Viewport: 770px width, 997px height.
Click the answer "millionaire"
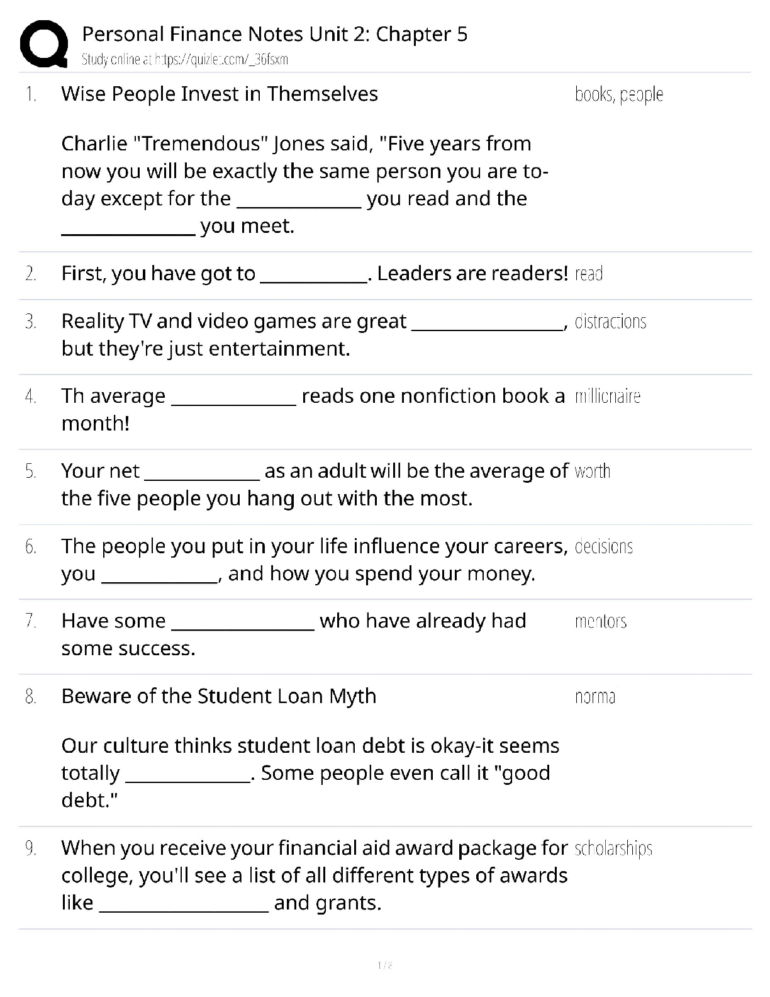[x=608, y=397]
